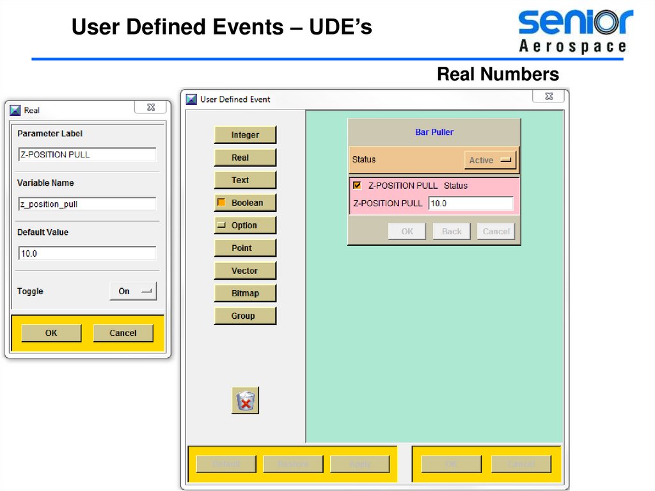
Task: Click the greyed Apply button
Action: tap(360, 464)
